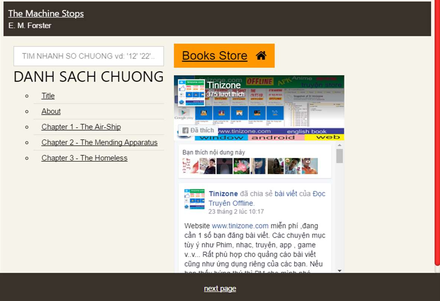Click the last fan thumbnail in orange shirt
Viewport: 440px width, 301px height.
point(310,166)
